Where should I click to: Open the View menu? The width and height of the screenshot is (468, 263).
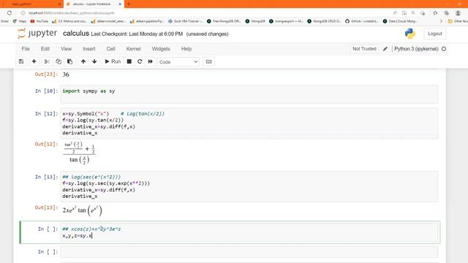[67, 49]
